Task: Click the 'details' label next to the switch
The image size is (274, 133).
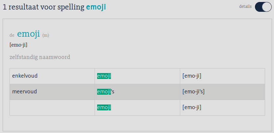Action: click(x=245, y=7)
